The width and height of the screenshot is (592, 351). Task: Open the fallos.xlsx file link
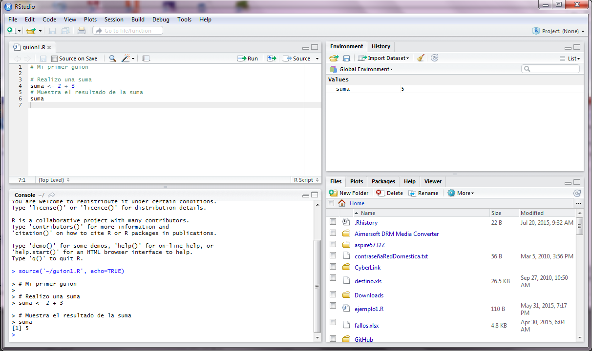pos(366,326)
